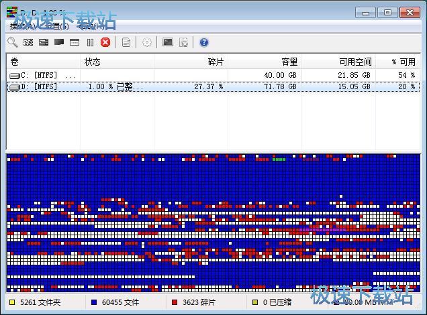
Task: Click the blue 文件 legend swatch
Action: point(93,302)
